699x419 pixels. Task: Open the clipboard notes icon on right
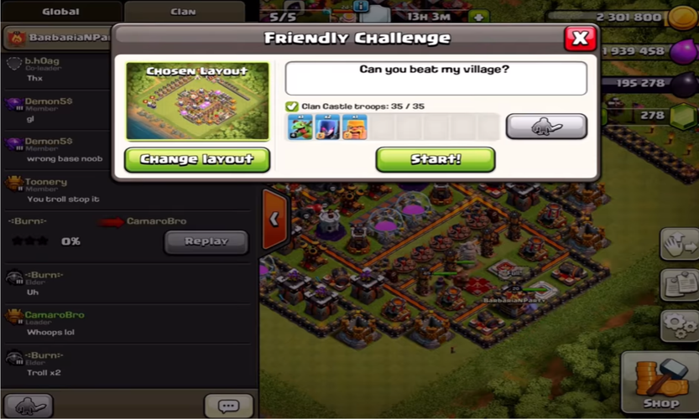(680, 285)
